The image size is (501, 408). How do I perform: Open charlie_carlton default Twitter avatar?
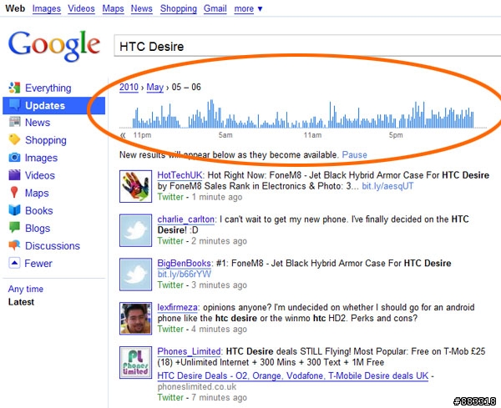point(135,230)
